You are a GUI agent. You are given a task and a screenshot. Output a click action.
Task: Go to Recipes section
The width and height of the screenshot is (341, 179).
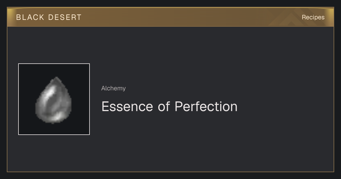[313, 17]
